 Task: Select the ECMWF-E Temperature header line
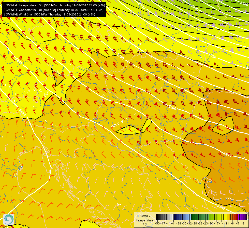pos(54,5)
